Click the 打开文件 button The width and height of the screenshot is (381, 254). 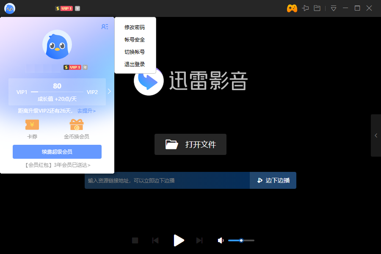(190, 144)
